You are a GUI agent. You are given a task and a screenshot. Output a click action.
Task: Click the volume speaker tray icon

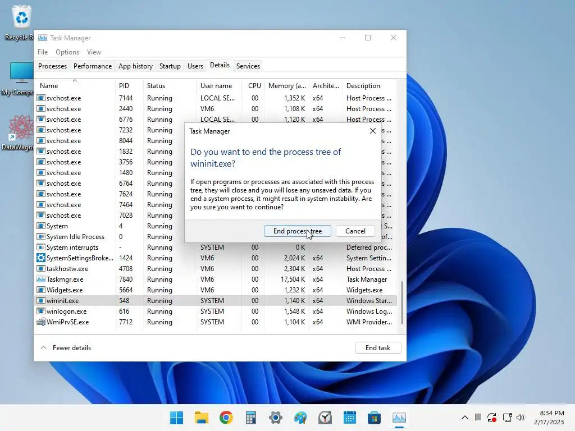pos(521,418)
